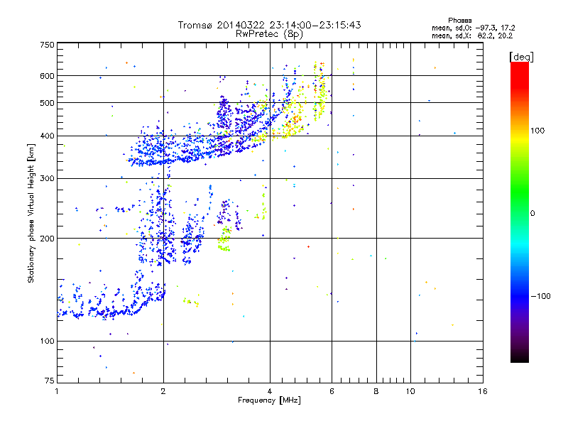Click the x-axis label "10"
Screen dimensions: 568x426
[410, 391]
